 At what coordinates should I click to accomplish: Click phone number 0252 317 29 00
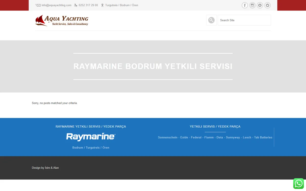[x=88, y=5]
